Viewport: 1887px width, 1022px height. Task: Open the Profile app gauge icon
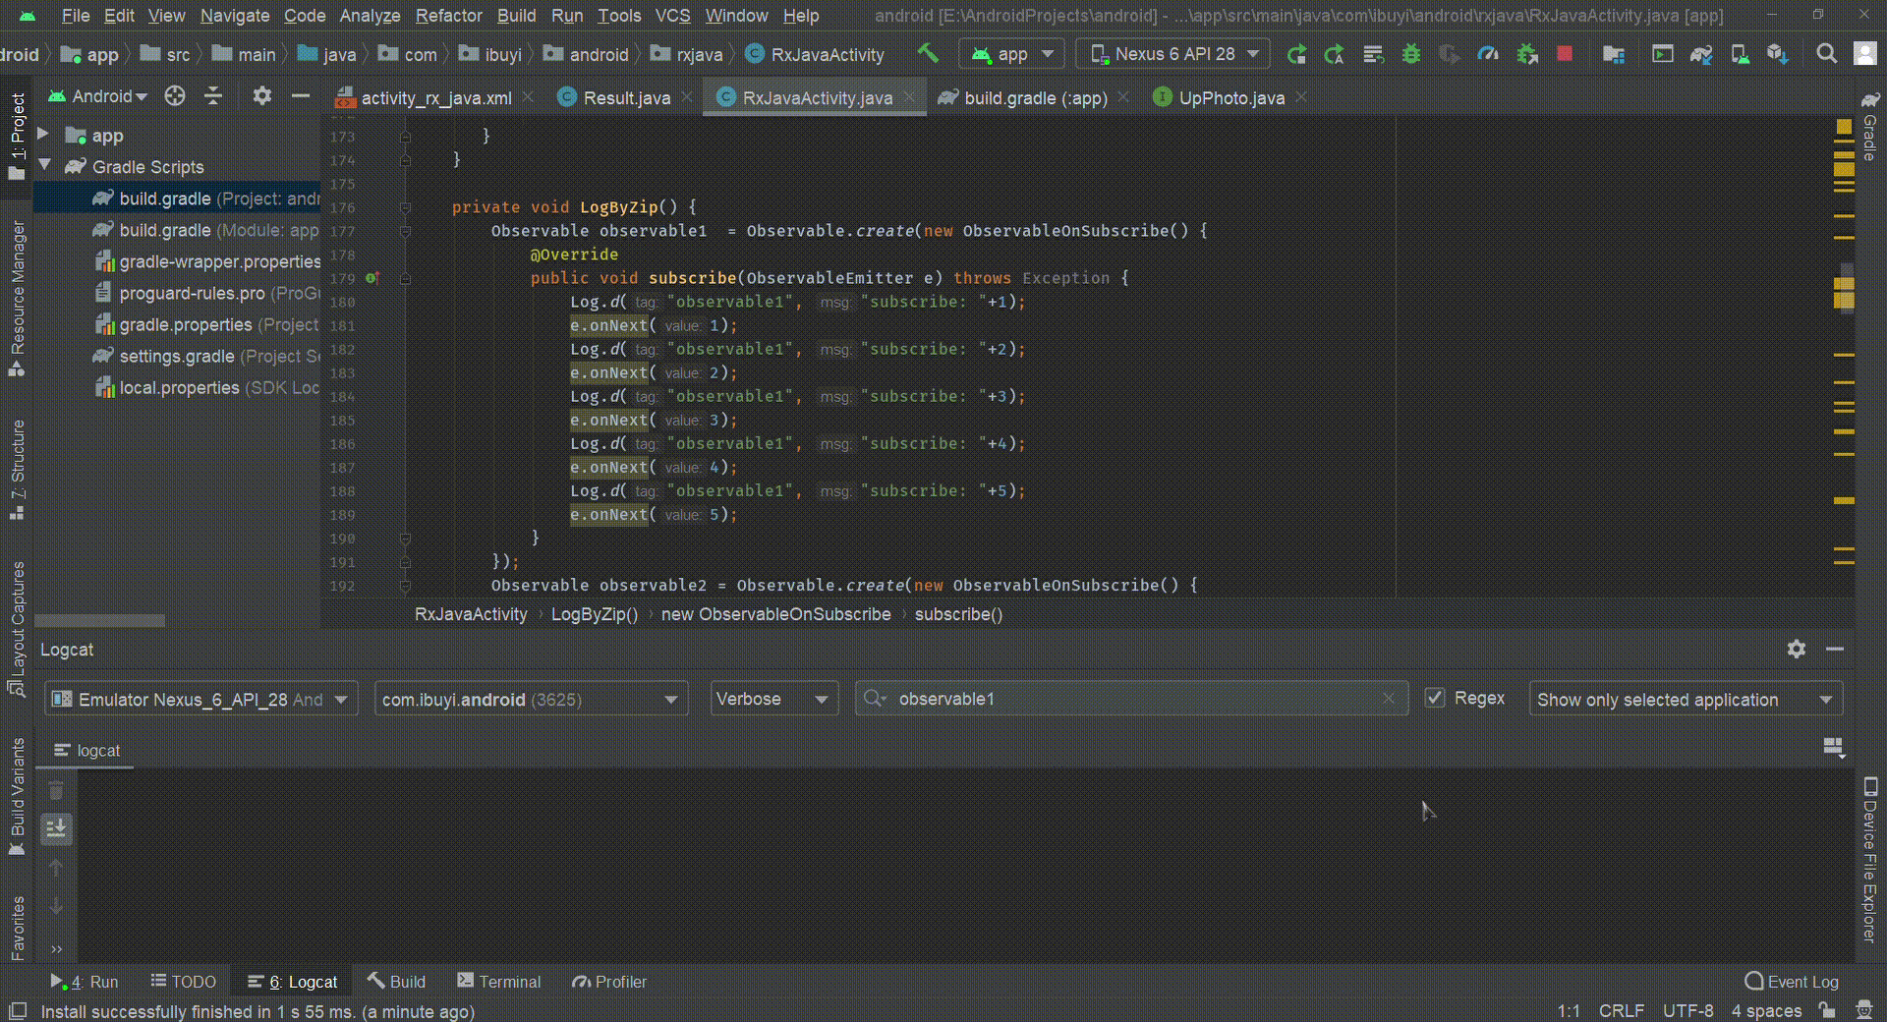tap(1488, 54)
